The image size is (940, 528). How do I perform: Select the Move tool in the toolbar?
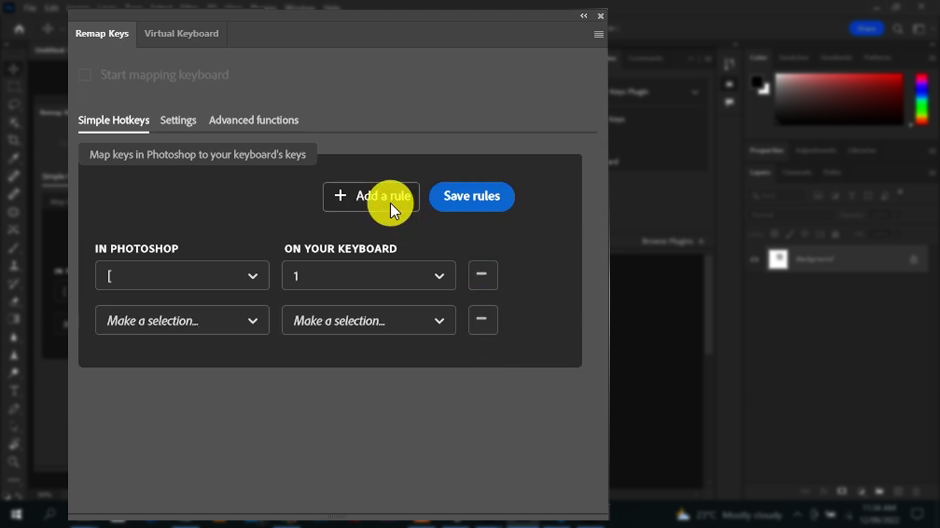[14, 69]
